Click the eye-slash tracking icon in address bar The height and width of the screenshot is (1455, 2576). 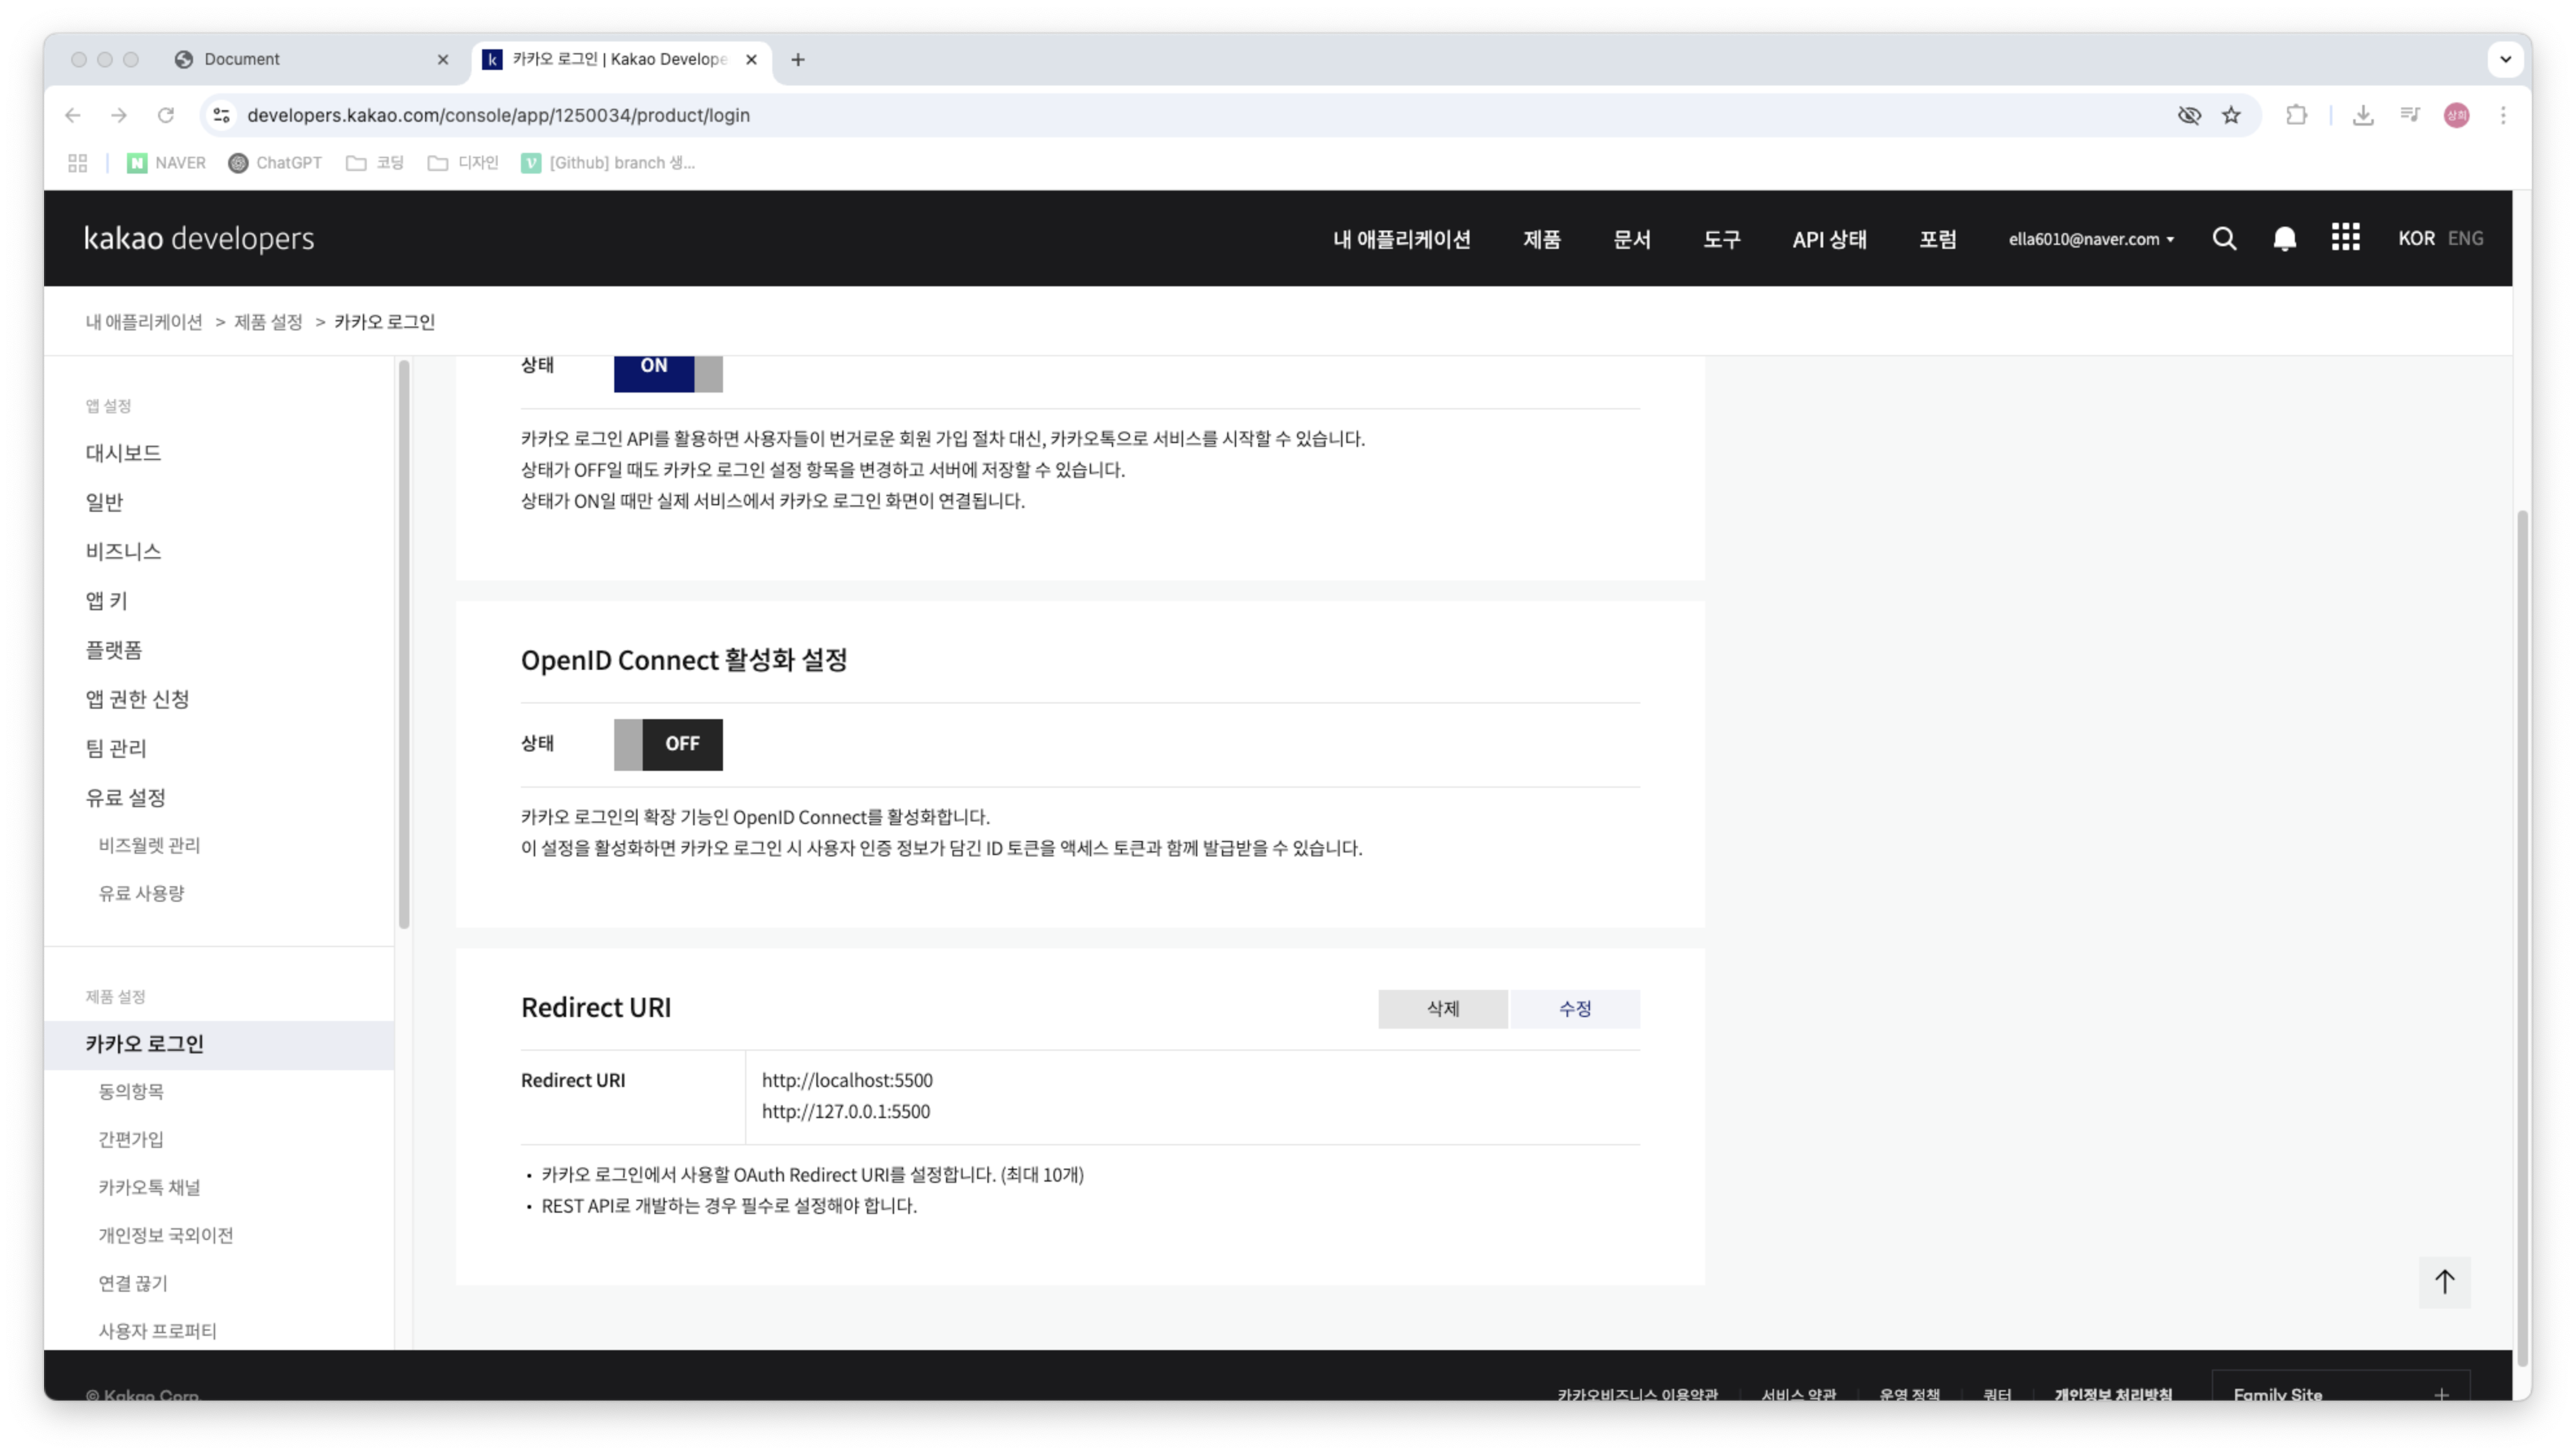pyautogui.click(x=2189, y=115)
